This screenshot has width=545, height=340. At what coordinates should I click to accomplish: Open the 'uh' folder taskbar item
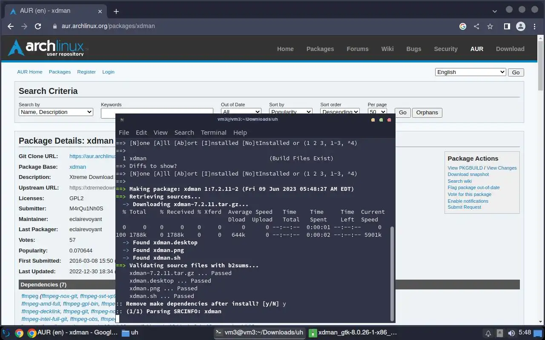click(130, 333)
